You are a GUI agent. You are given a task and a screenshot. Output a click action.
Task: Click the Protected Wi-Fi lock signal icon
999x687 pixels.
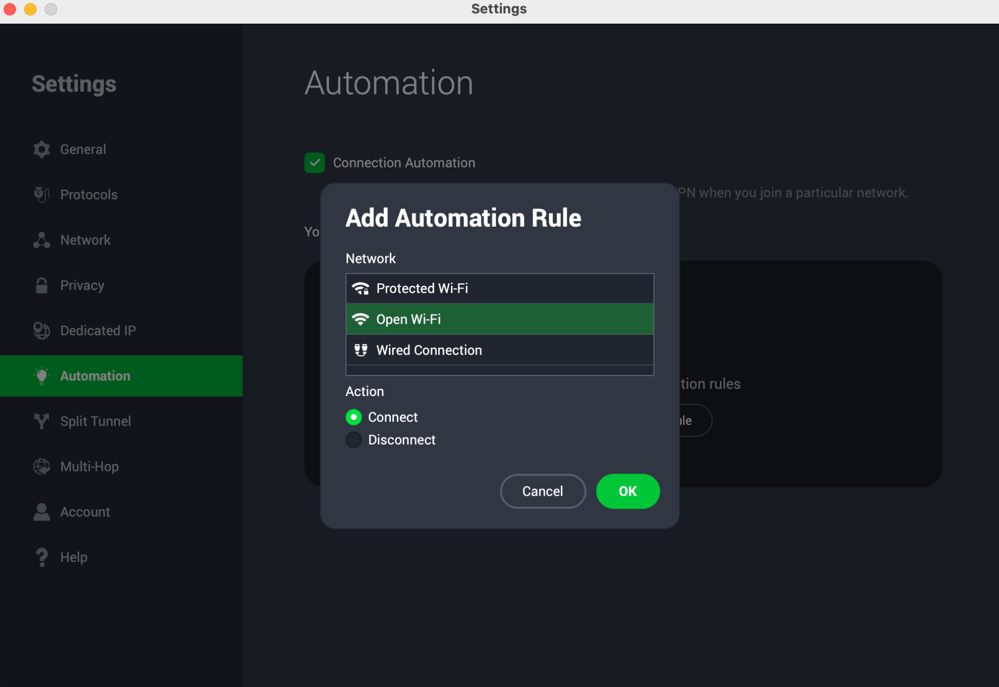pyautogui.click(x=361, y=288)
